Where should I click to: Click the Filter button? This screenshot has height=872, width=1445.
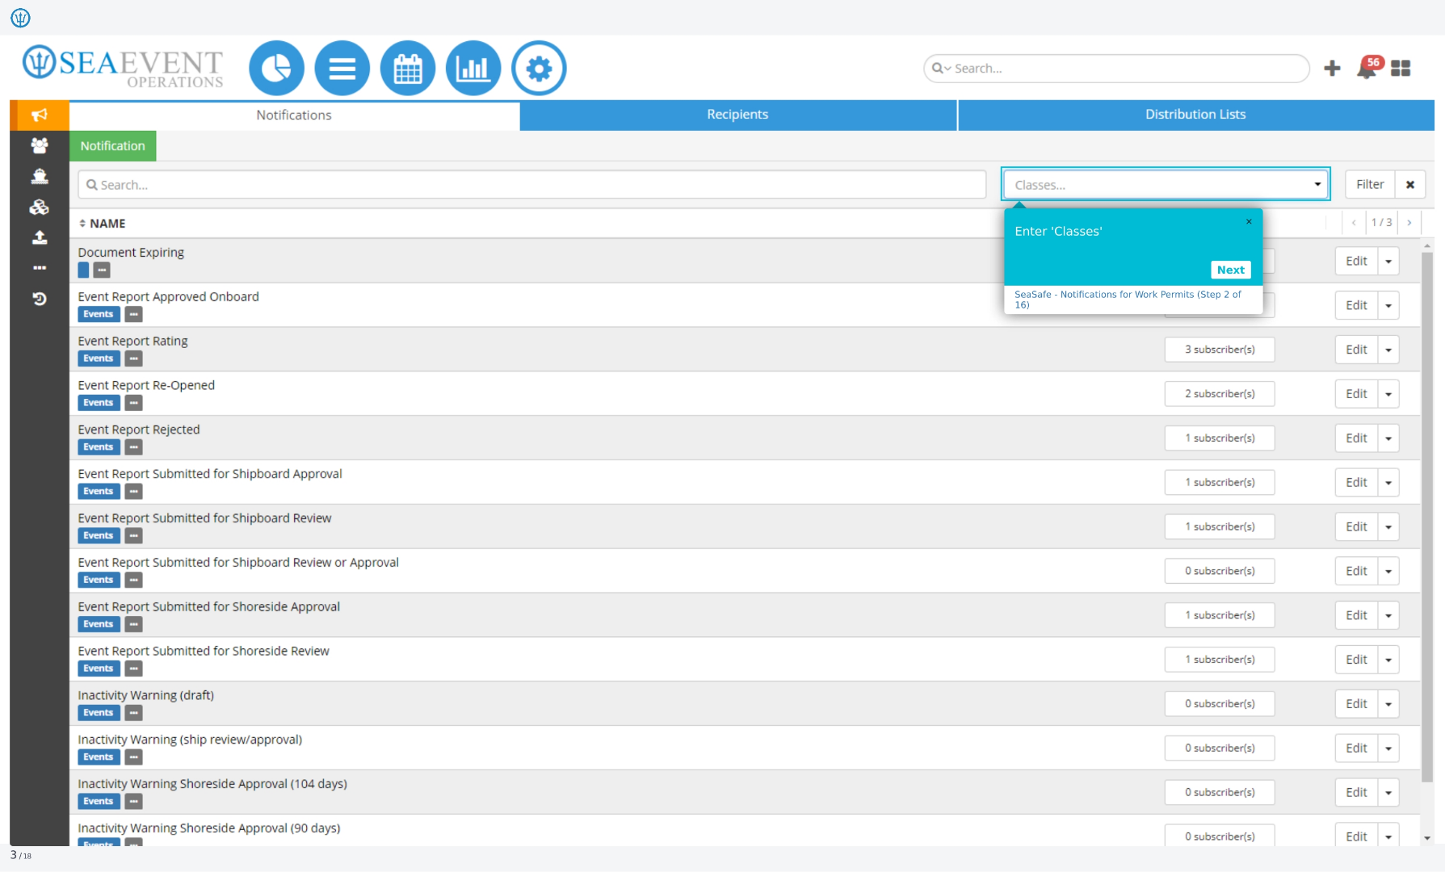point(1370,185)
